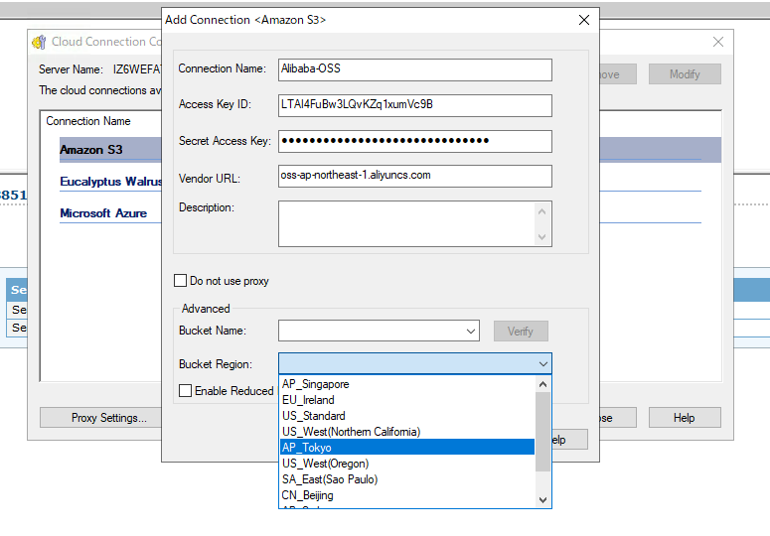Select Microsoft Azure connection
Screen dimensions: 770x536
[103, 213]
